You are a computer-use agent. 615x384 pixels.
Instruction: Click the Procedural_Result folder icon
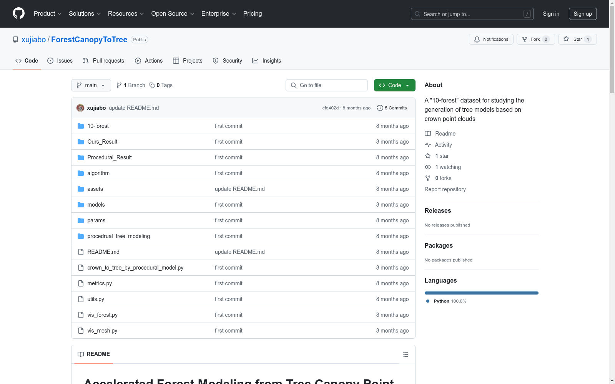click(81, 157)
